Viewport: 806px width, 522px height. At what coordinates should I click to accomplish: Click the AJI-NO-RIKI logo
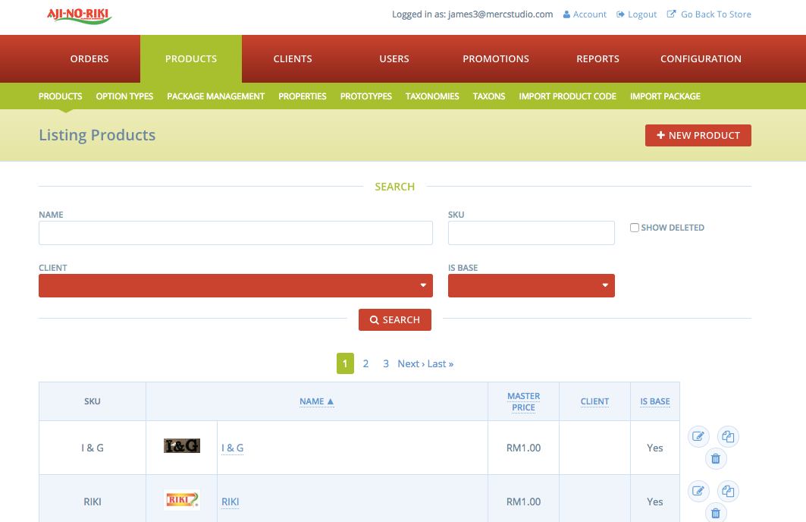pos(80,14)
